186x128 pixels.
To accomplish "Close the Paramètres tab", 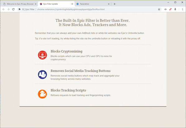I will pos(109,4).
